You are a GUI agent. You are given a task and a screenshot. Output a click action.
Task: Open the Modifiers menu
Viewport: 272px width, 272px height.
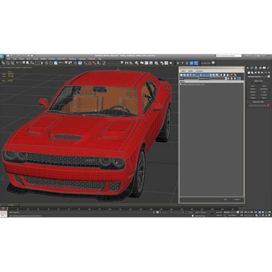pyautogui.click(x=44, y=59)
